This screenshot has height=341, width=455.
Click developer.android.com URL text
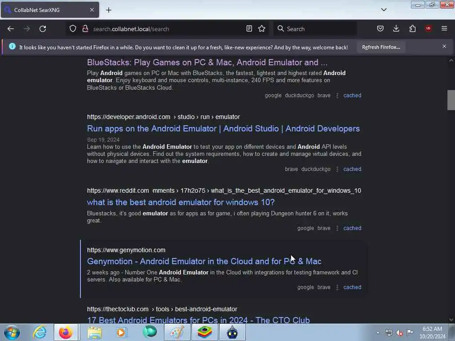128,117
